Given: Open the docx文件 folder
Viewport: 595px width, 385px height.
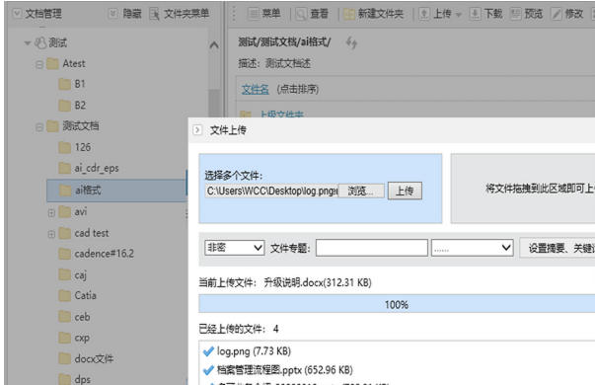Looking at the screenshot, I should [86, 358].
